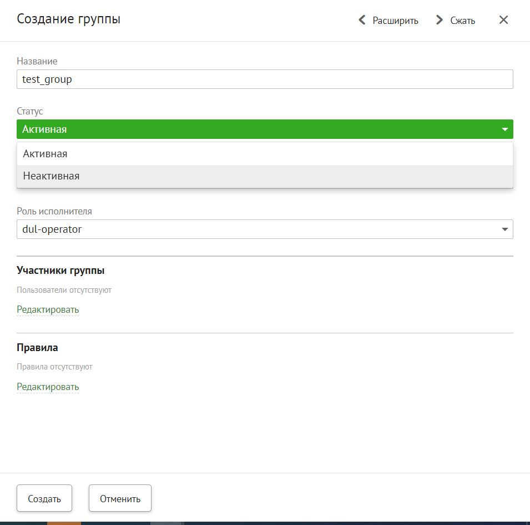
Task: Close the Создание группы dialog with the X
Action: (x=503, y=19)
